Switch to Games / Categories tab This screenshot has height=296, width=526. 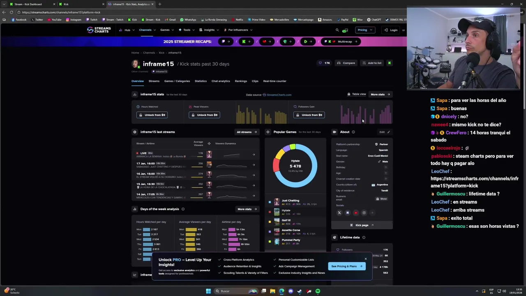(177, 81)
